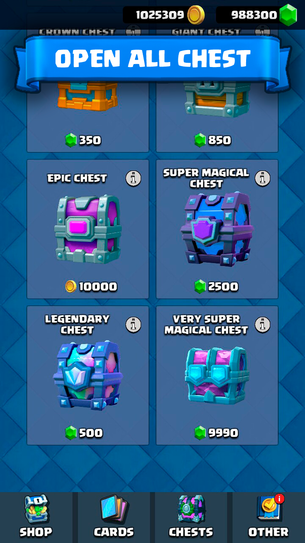Viewport: 305px width, 543px height.
Task: Purchase Giant Chest for 850 gems
Action: tap(213, 140)
